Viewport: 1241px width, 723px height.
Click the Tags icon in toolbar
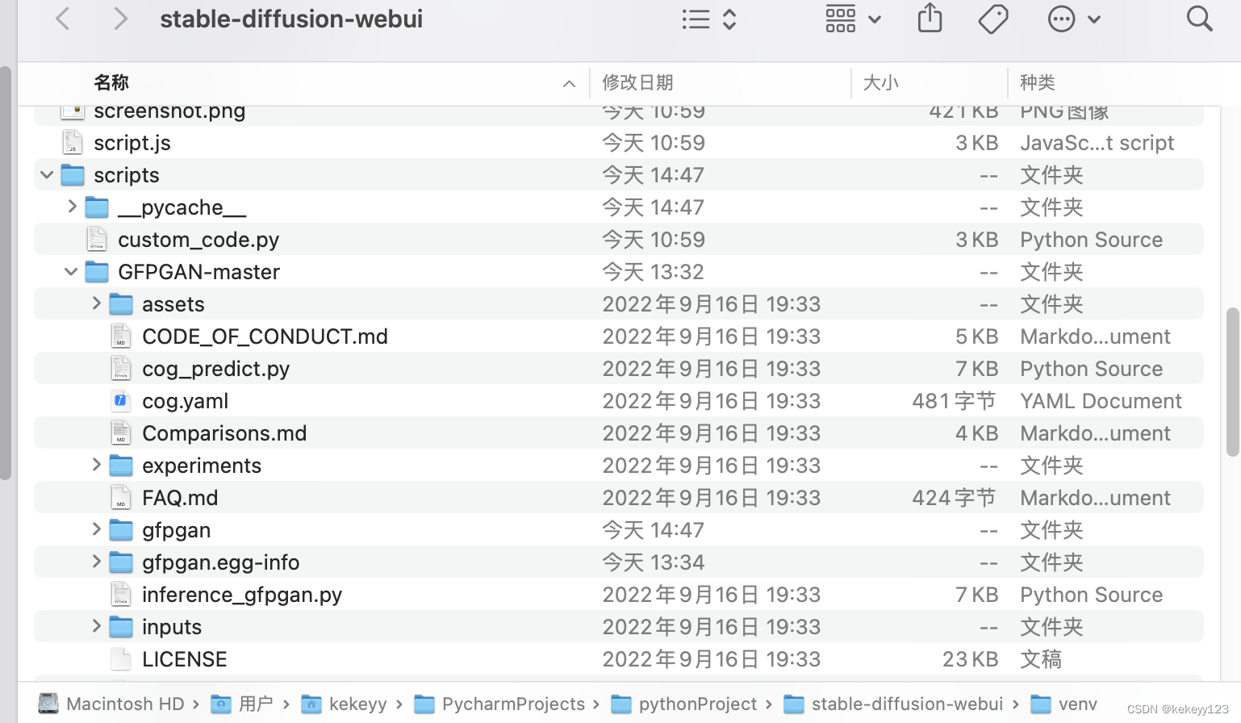coord(993,19)
